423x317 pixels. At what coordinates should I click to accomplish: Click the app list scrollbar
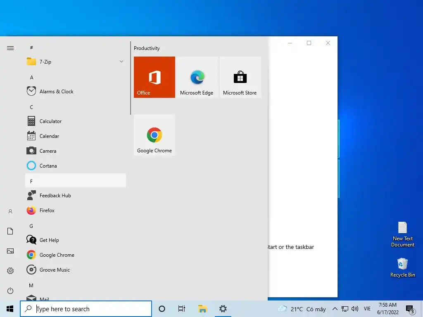[131, 78]
